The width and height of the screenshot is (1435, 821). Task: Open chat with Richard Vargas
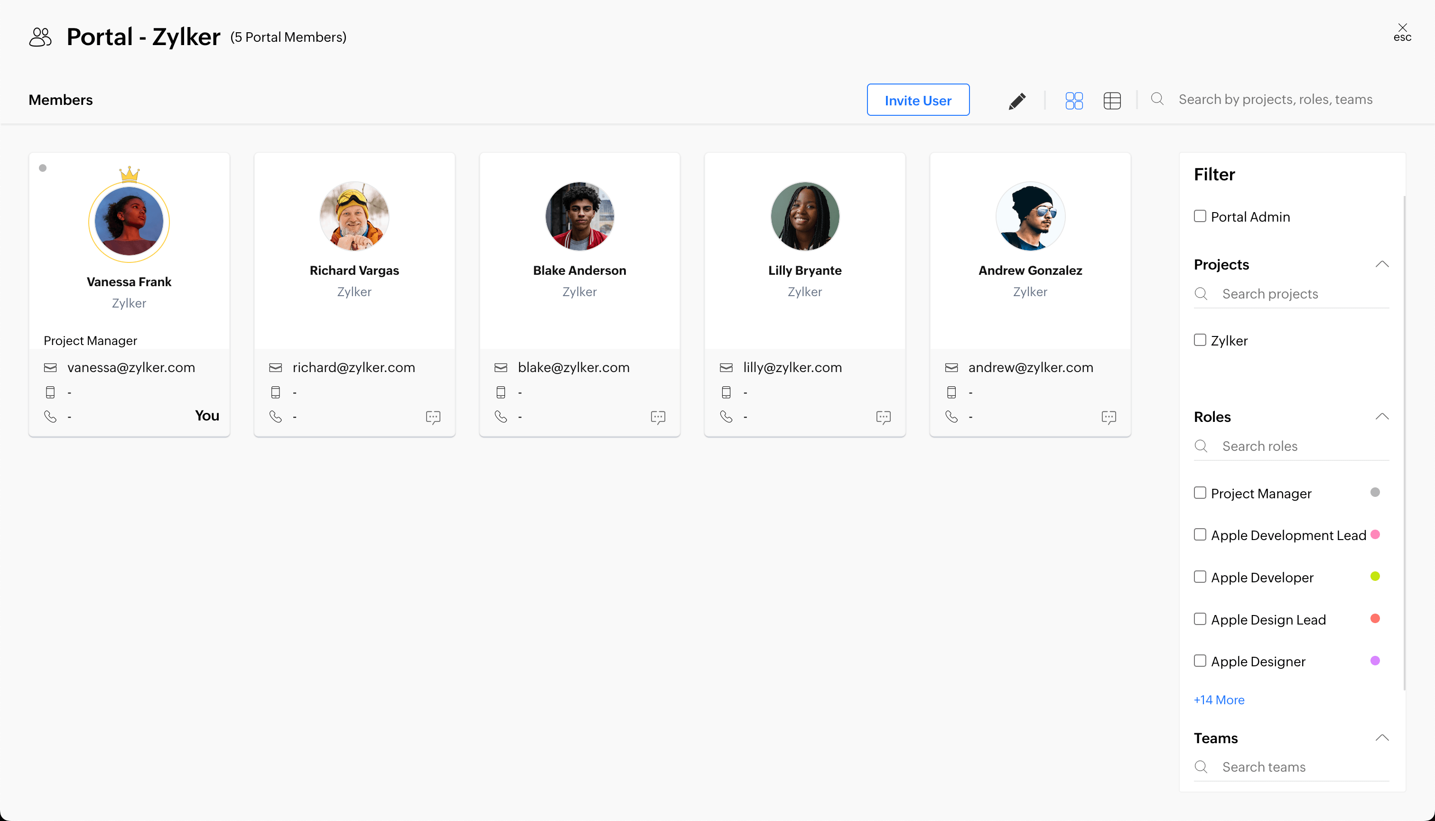pyautogui.click(x=432, y=417)
